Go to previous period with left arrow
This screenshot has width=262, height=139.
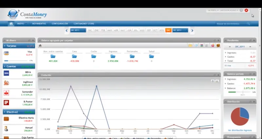pyautogui.click(x=66, y=31)
